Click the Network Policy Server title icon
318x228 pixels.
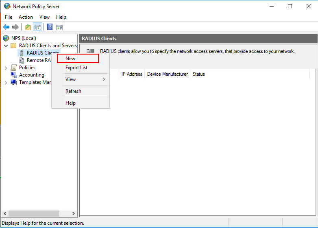[7, 6]
